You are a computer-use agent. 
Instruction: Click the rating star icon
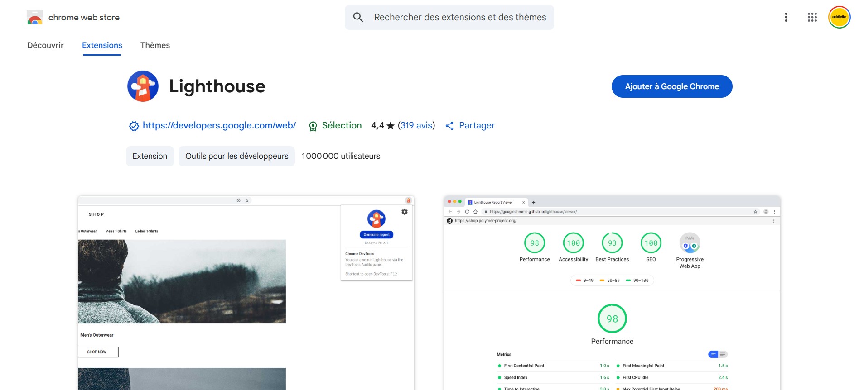[x=391, y=126]
